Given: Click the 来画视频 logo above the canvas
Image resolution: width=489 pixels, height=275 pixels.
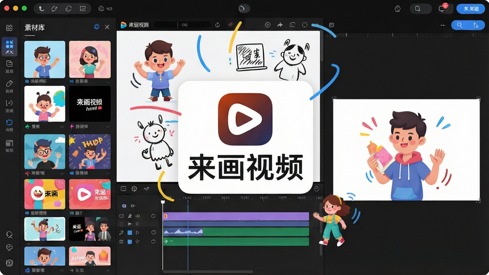Looking at the screenshot, I should click(134, 25).
